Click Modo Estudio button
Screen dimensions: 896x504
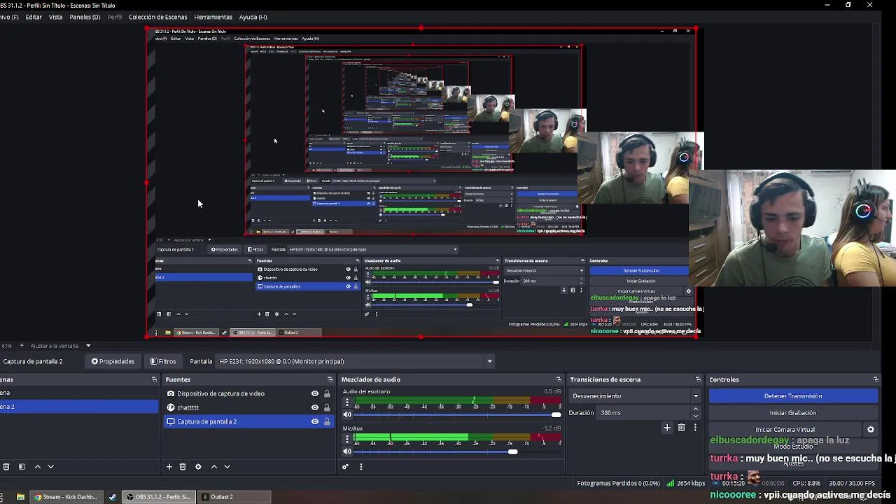[x=793, y=447]
